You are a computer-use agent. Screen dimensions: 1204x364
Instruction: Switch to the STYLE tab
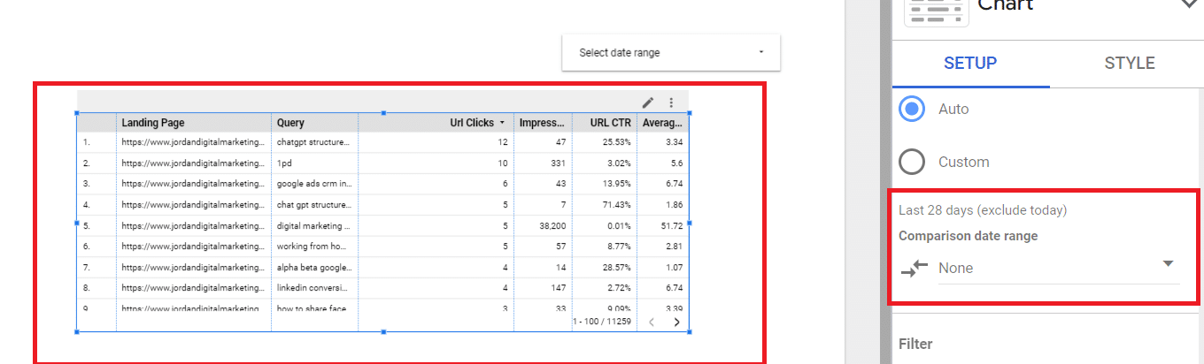pyautogui.click(x=1130, y=64)
